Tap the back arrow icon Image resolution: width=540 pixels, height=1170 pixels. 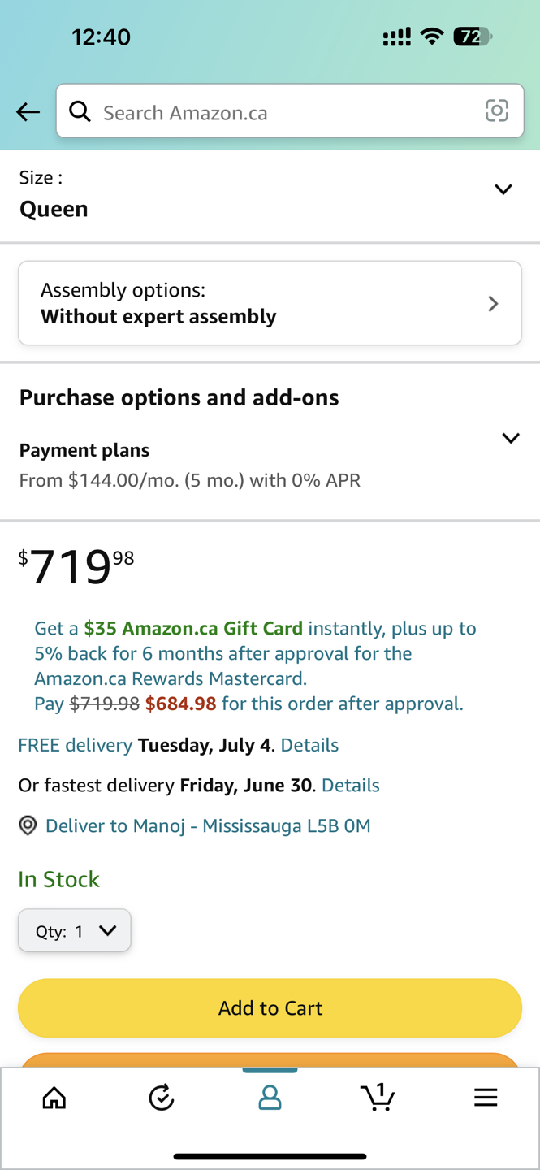28,111
